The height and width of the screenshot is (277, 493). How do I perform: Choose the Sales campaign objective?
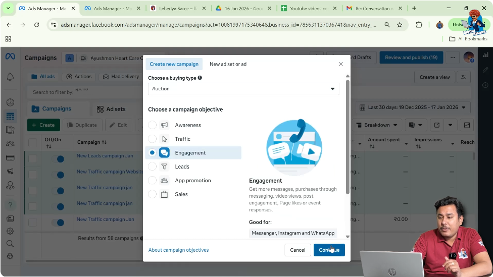[152, 194]
